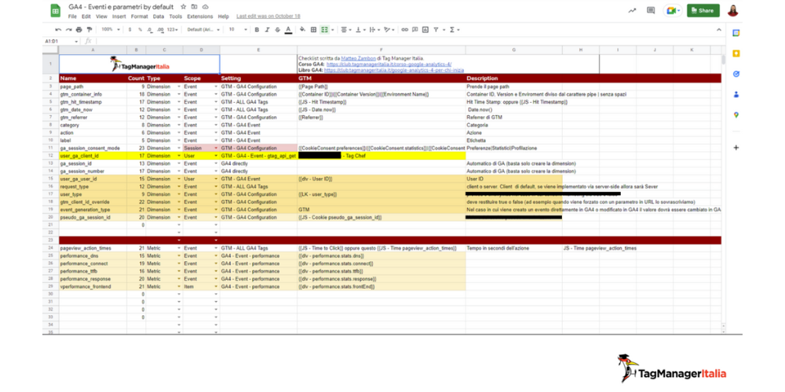
Task: Open the 100% zoom dropdown
Action: (110, 30)
